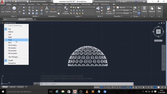Toggle ortho mode in status bar

[x=110, y=87]
